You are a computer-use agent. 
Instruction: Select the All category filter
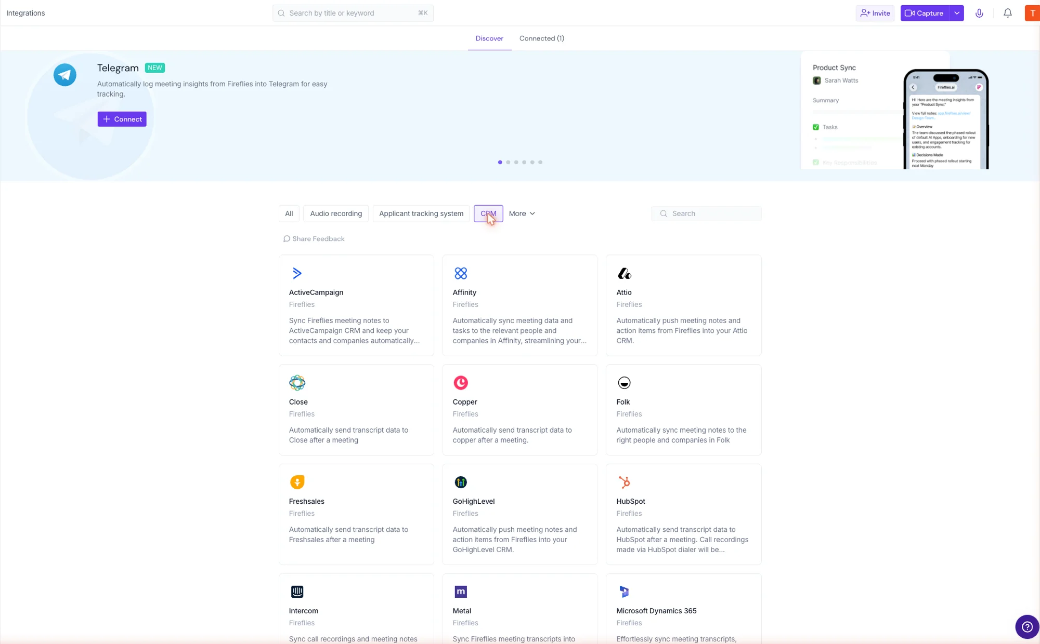(289, 213)
